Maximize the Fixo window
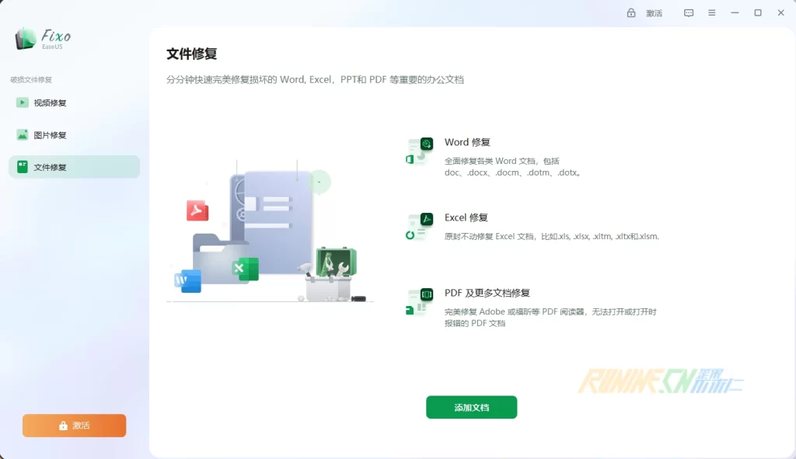The image size is (796, 459). [x=757, y=13]
